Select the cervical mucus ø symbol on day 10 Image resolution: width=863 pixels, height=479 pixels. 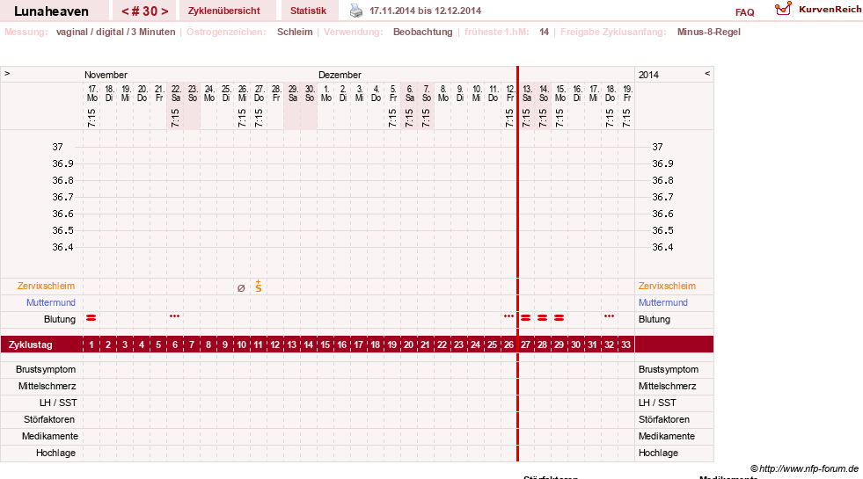click(x=241, y=287)
